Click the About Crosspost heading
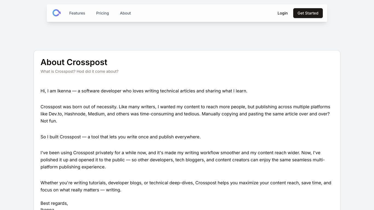Screen dimensions: 374x210 74,62
